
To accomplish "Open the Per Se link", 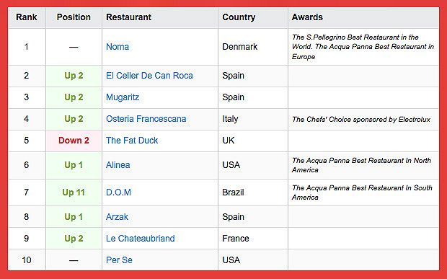I will pos(119,260).
